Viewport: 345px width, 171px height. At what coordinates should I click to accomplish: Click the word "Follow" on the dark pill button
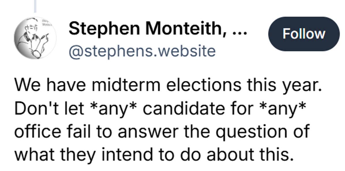(x=303, y=34)
